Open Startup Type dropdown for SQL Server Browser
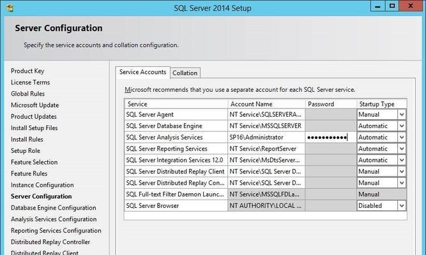The height and width of the screenshot is (255, 426). [402, 206]
